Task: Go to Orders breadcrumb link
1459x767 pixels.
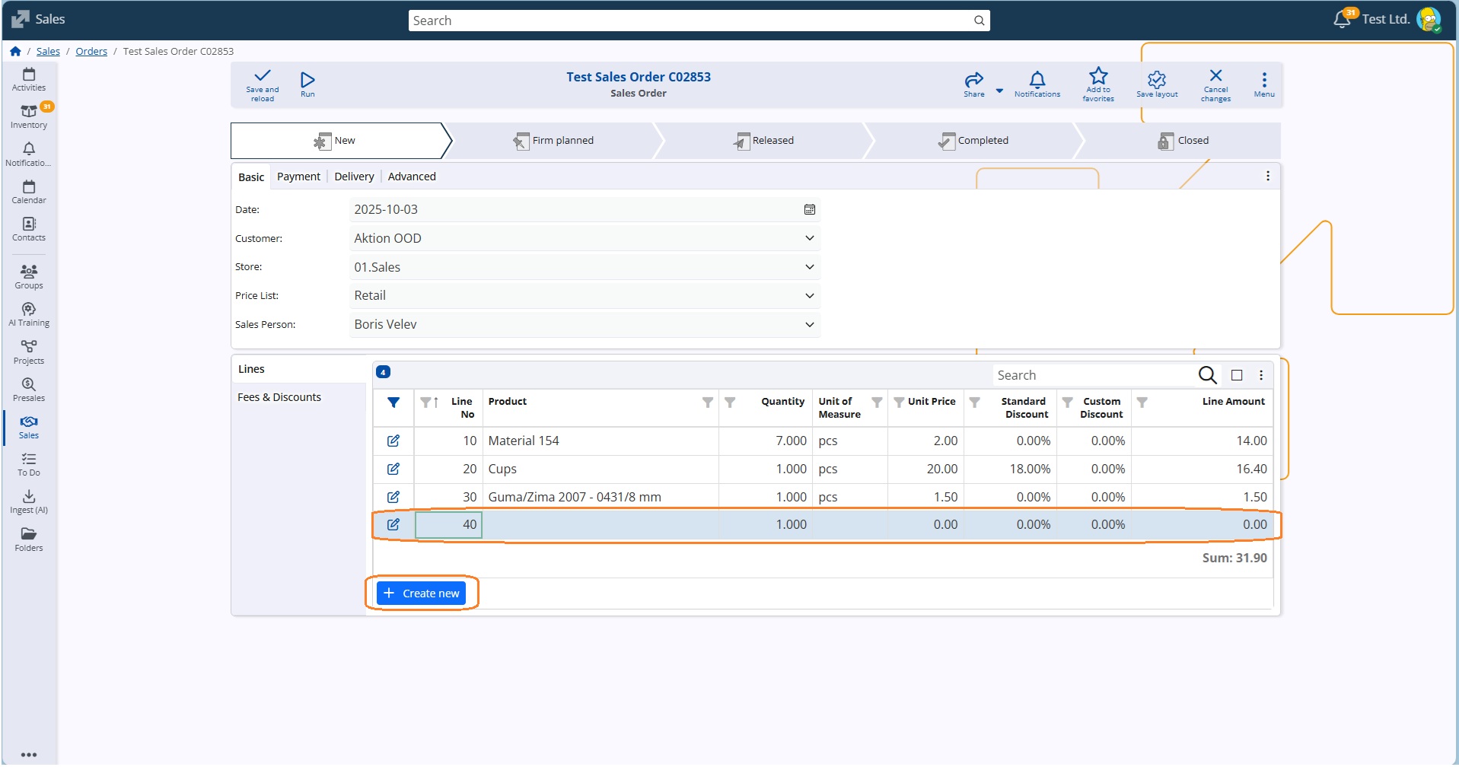Action: 91,51
